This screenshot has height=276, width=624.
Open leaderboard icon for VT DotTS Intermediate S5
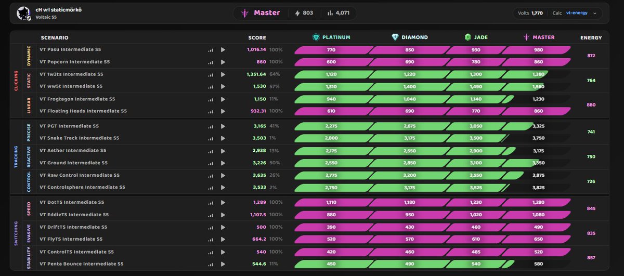211,202
